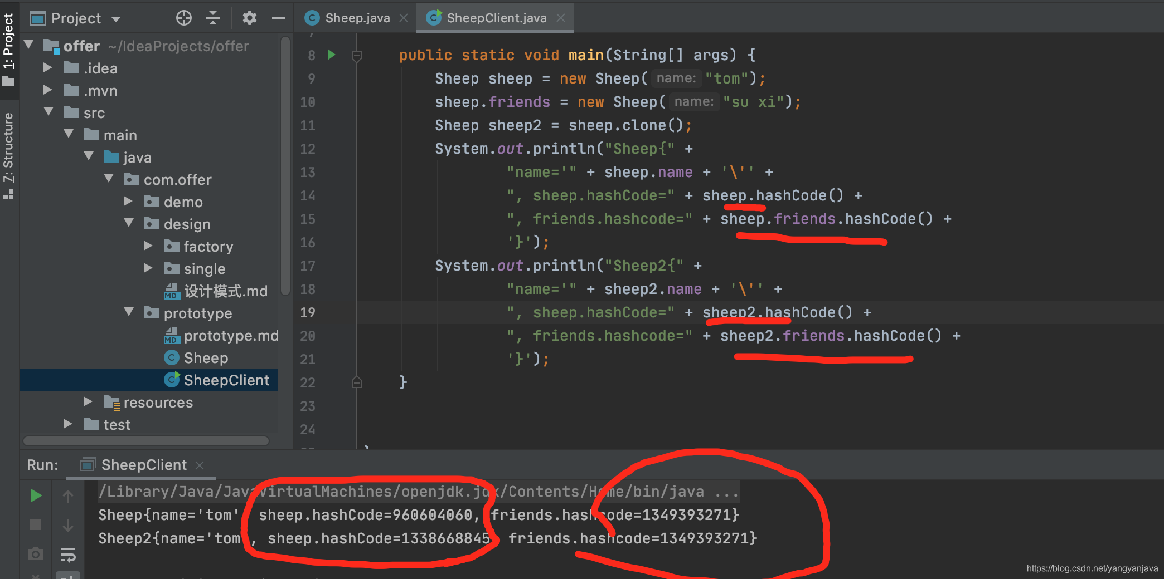This screenshot has height=579, width=1164.
Task: Collapse the offer project root
Action: click(29, 45)
